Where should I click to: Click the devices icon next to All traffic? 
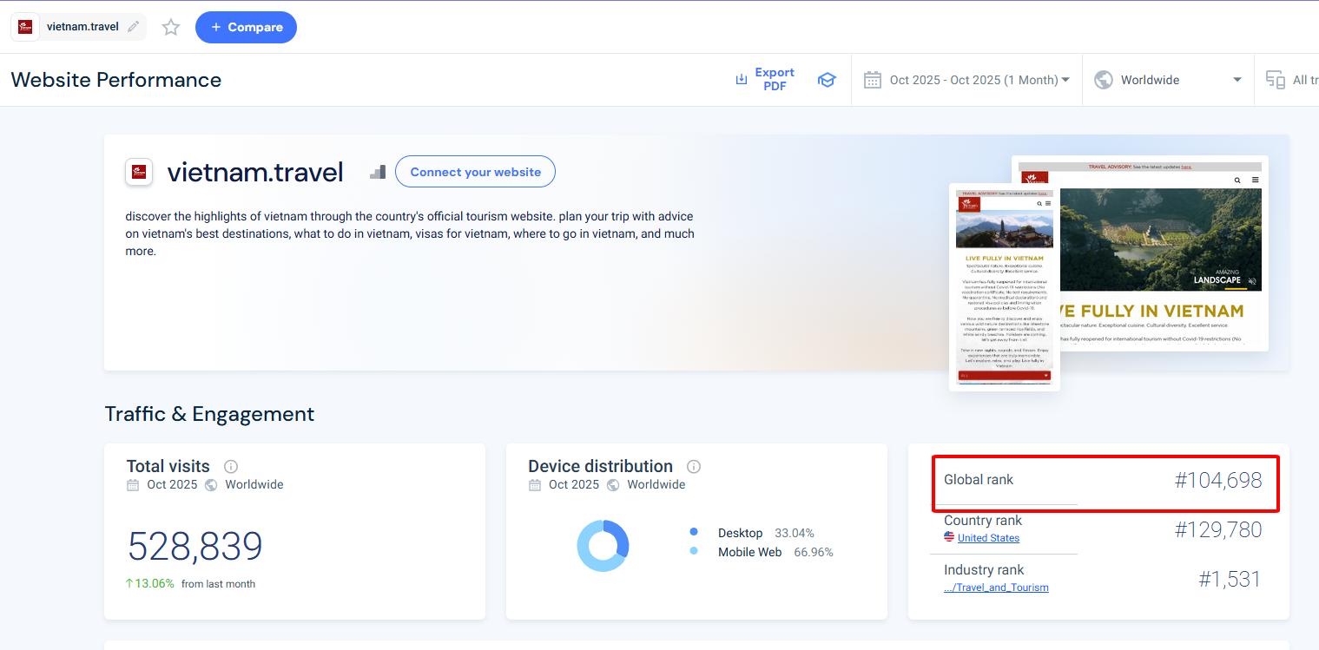[x=1276, y=79]
